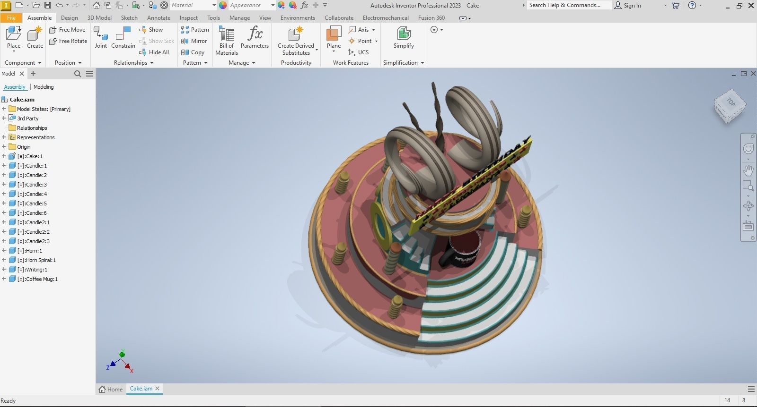This screenshot has width=757, height=407.
Task: Click the UCS work feature
Action: click(x=359, y=52)
